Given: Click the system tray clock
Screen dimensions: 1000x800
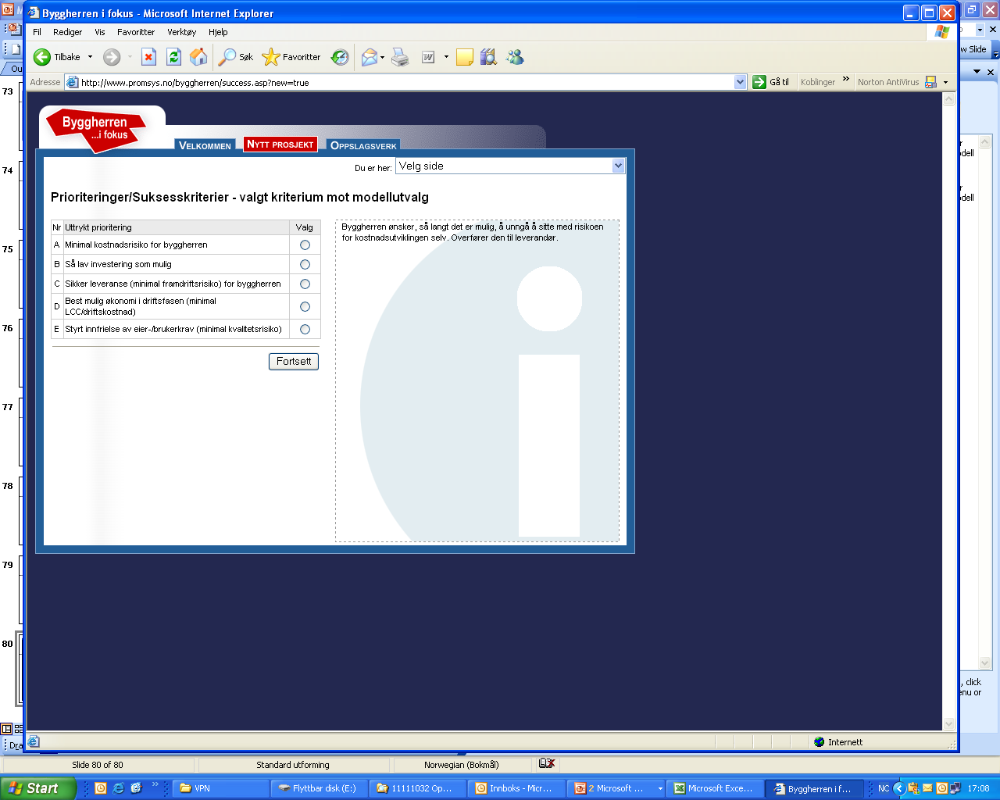Looking at the screenshot, I should point(978,788).
